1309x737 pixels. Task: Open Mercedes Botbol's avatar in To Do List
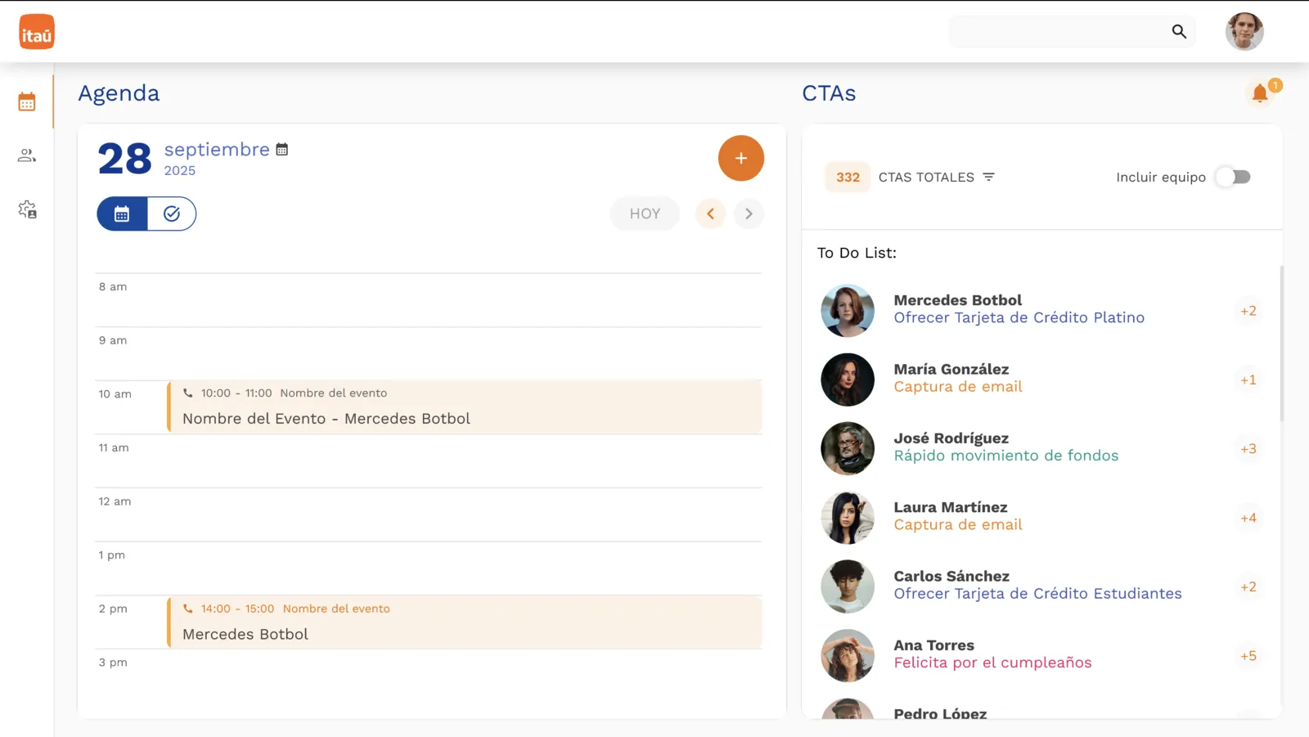(x=848, y=311)
